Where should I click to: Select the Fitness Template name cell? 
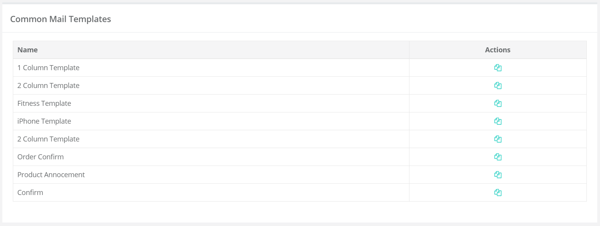[x=211, y=104]
